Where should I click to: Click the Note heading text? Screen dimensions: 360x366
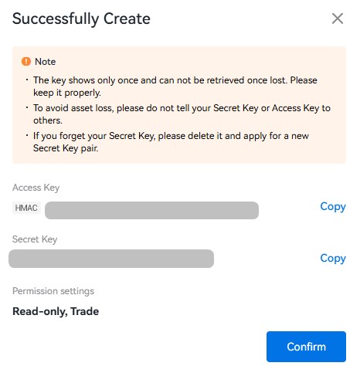46,62
